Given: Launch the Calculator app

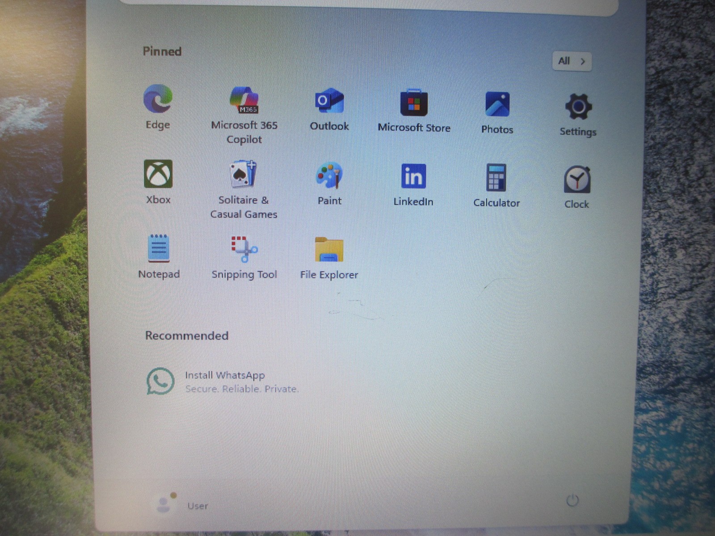Looking at the screenshot, I should click(496, 177).
